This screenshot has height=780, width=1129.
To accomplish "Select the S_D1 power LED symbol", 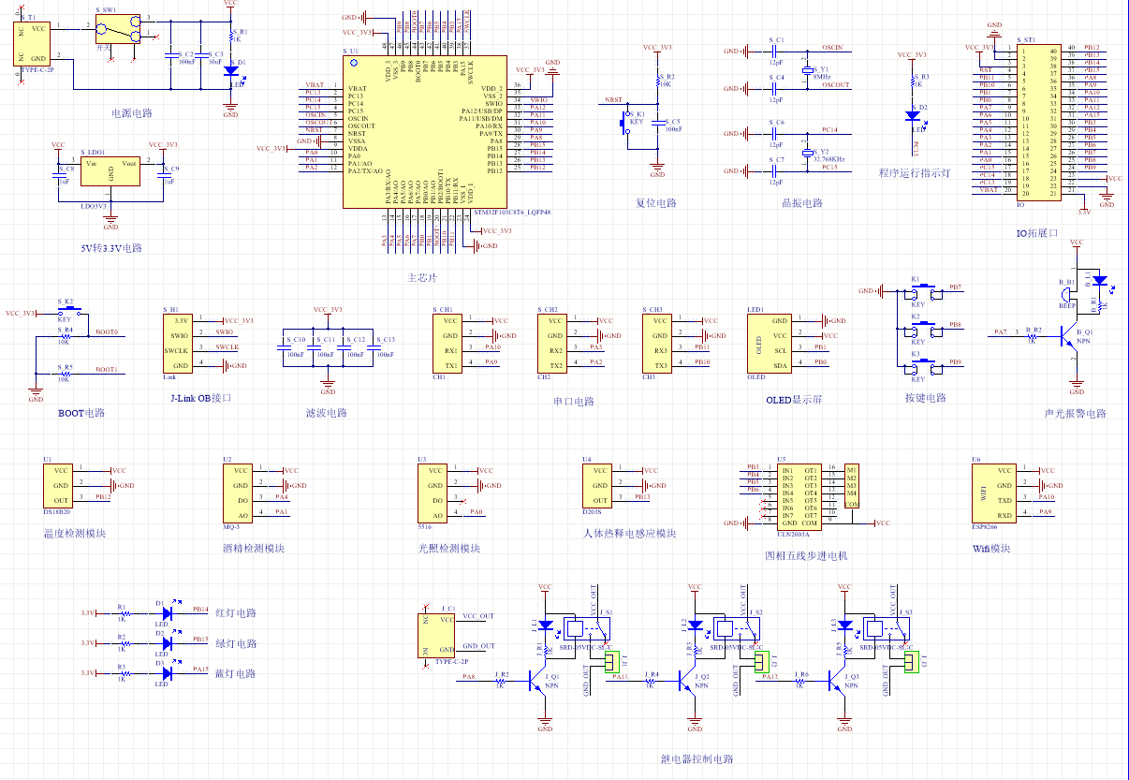I will [x=231, y=70].
